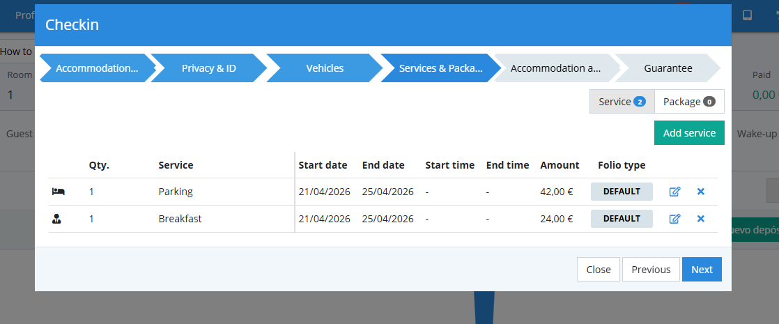Edit the Parking service row

pyautogui.click(x=674, y=192)
